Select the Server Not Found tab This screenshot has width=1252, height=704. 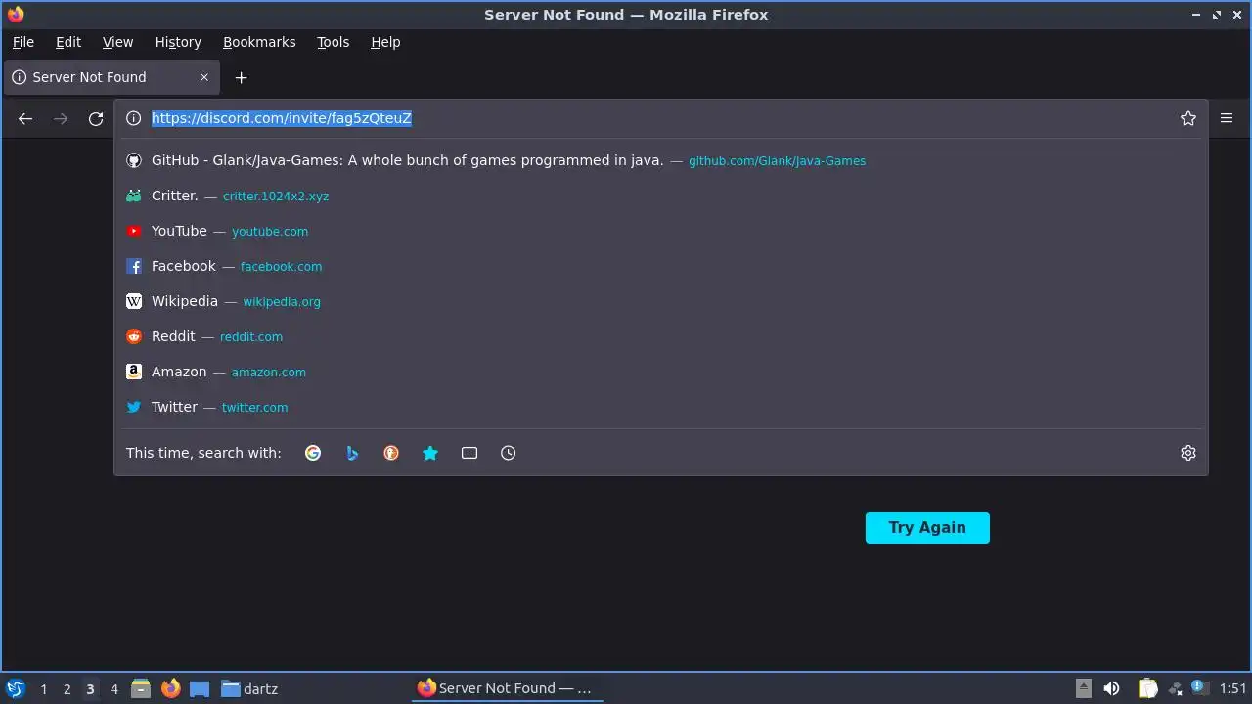pyautogui.click(x=112, y=77)
